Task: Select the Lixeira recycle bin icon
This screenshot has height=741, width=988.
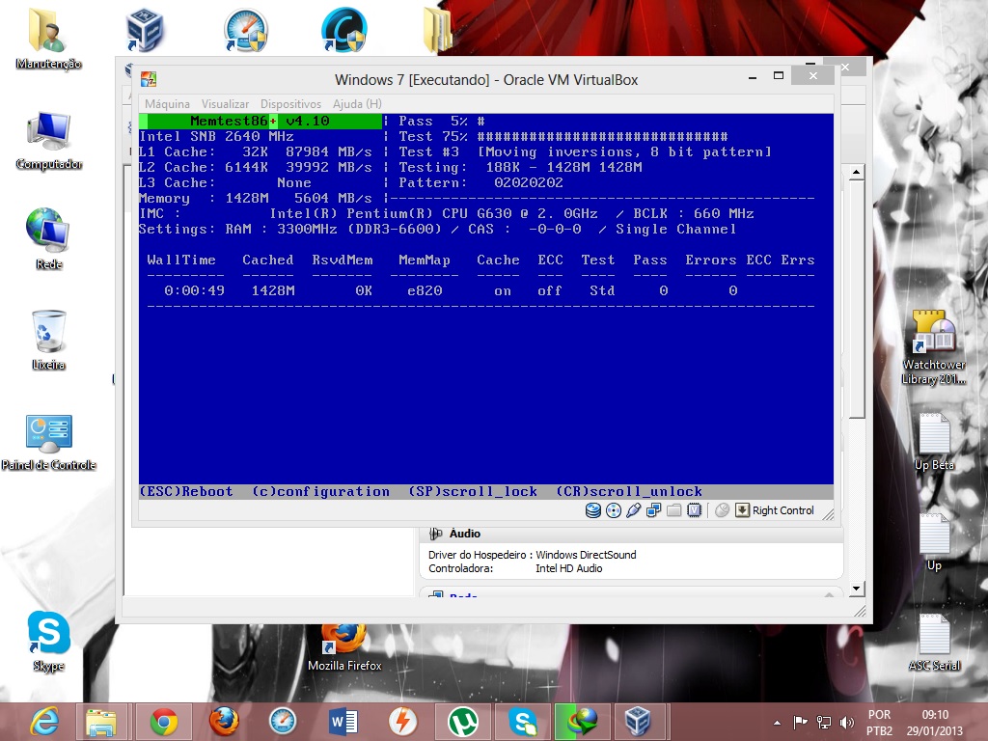Action: pyautogui.click(x=48, y=341)
